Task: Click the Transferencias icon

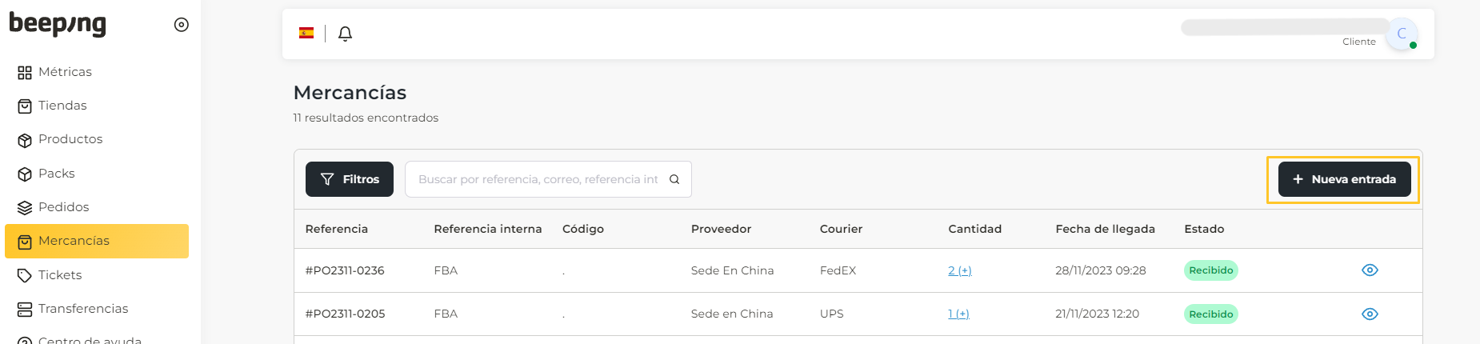Action: click(25, 310)
